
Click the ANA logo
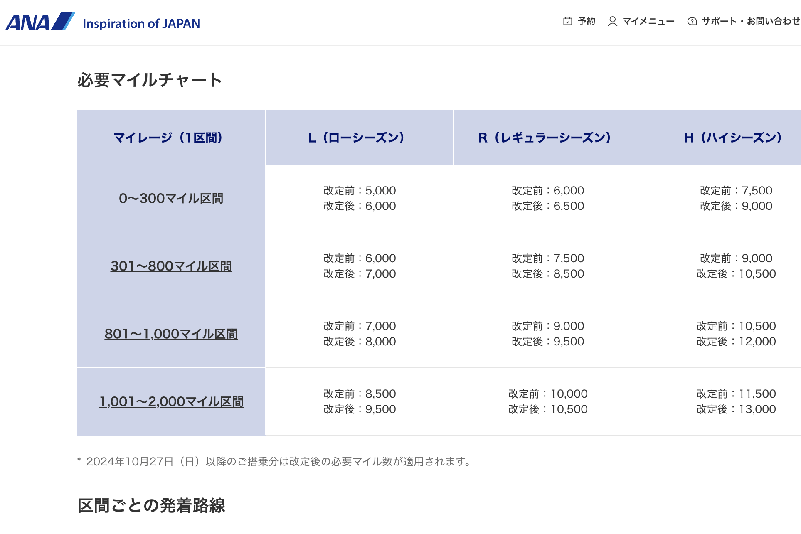point(39,22)
